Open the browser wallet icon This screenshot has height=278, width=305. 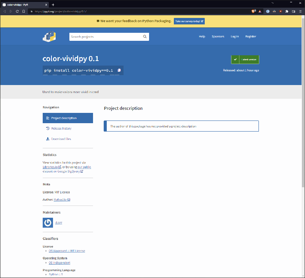pyautogui.click(x=294, y=11)
